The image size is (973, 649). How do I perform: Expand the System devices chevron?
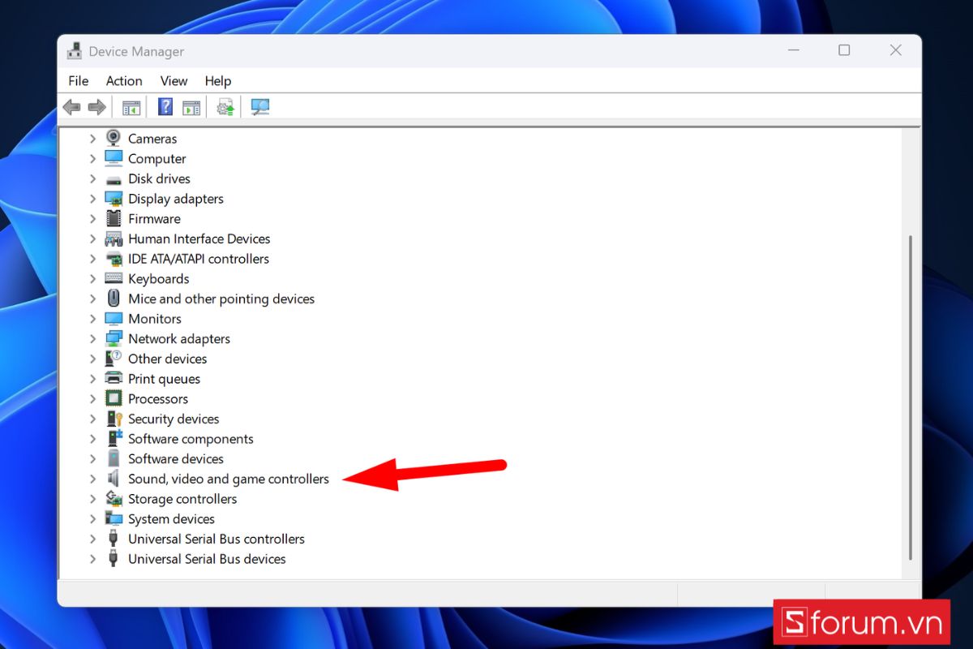92,519
